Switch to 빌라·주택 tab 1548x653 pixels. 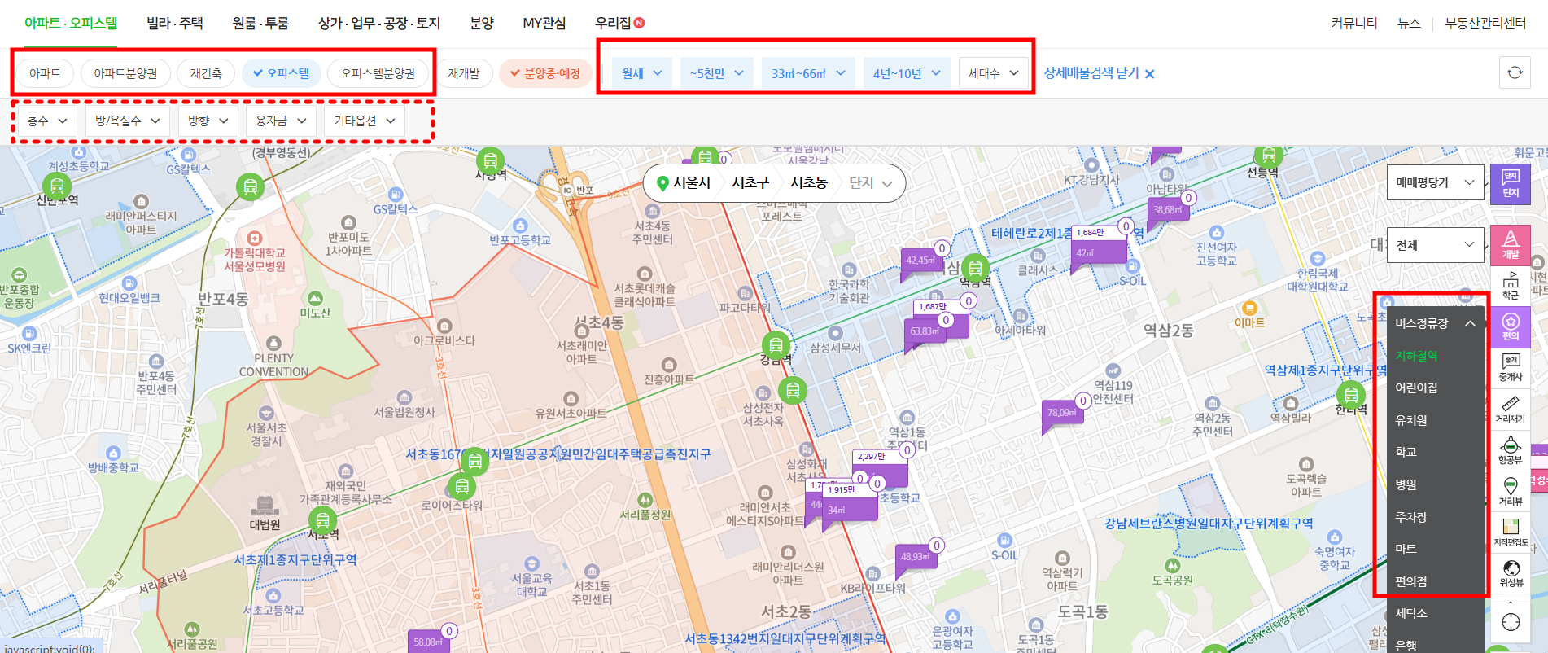(175, 23)
